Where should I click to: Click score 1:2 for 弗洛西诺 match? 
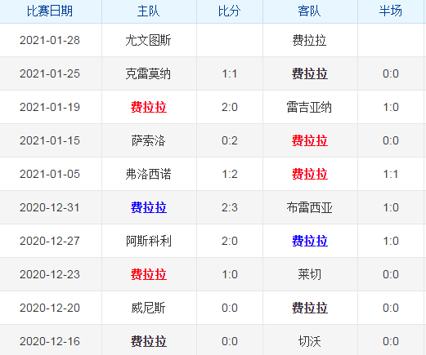tap(230, 174)
